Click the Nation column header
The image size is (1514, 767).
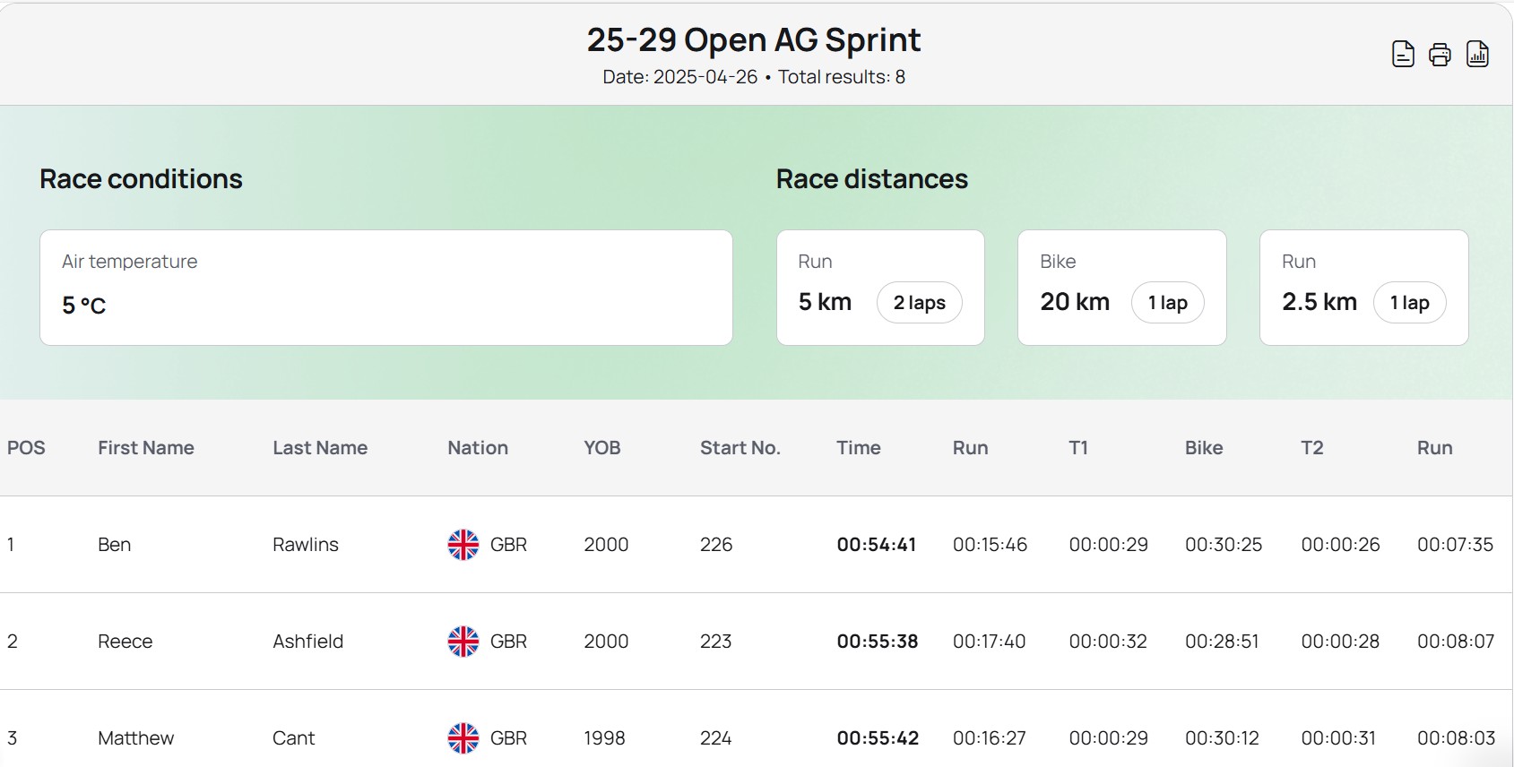[x=478, y=448]
